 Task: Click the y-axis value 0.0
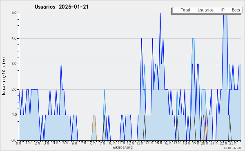tap(14, 140)
